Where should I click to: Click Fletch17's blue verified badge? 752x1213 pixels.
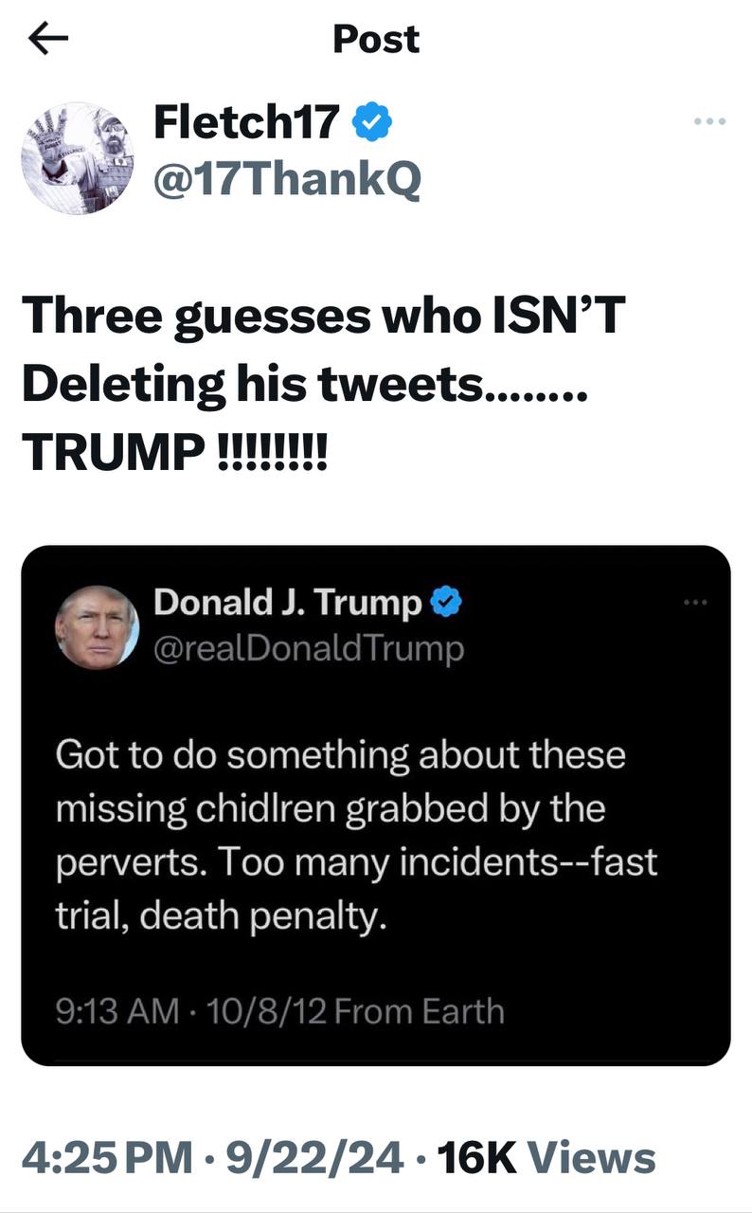[373, 122]
